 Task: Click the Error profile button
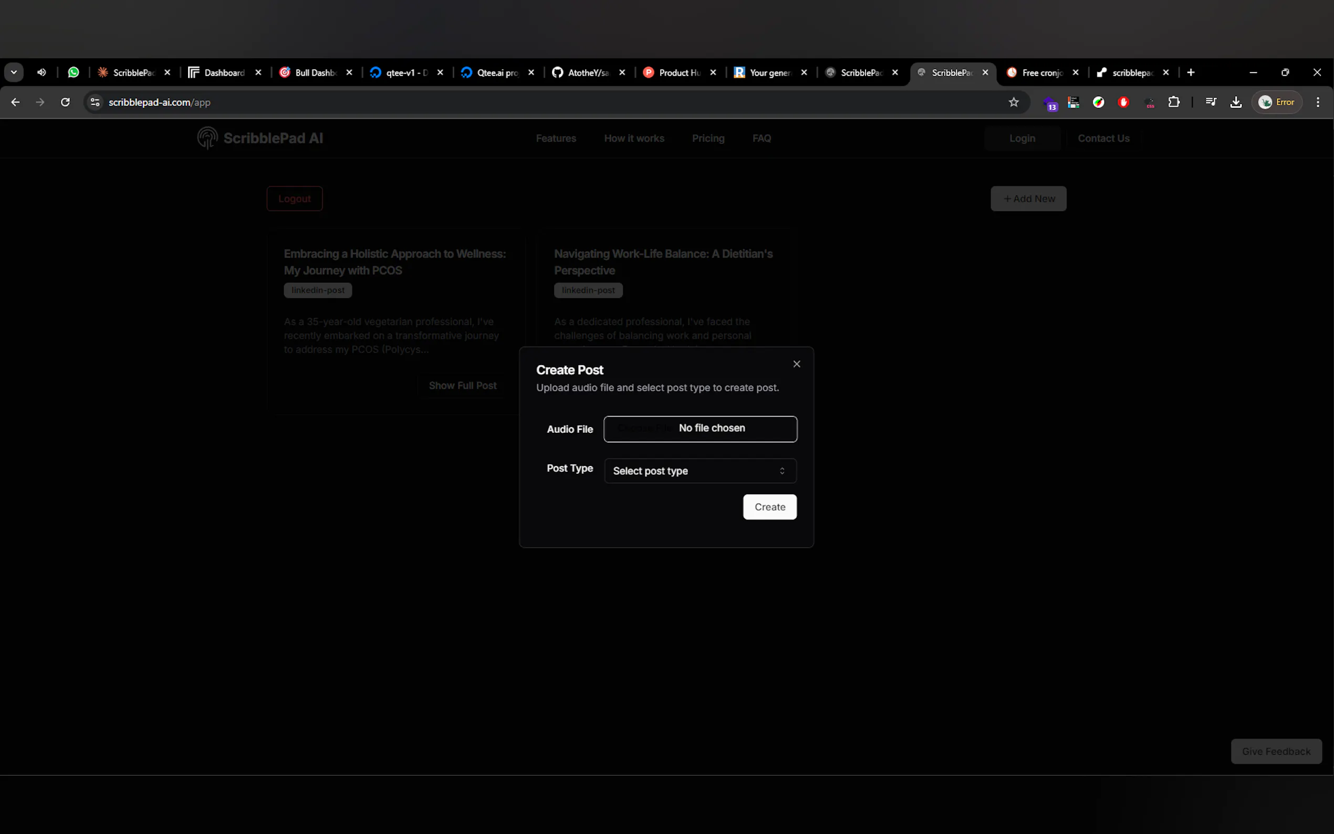click(1276, 102)
